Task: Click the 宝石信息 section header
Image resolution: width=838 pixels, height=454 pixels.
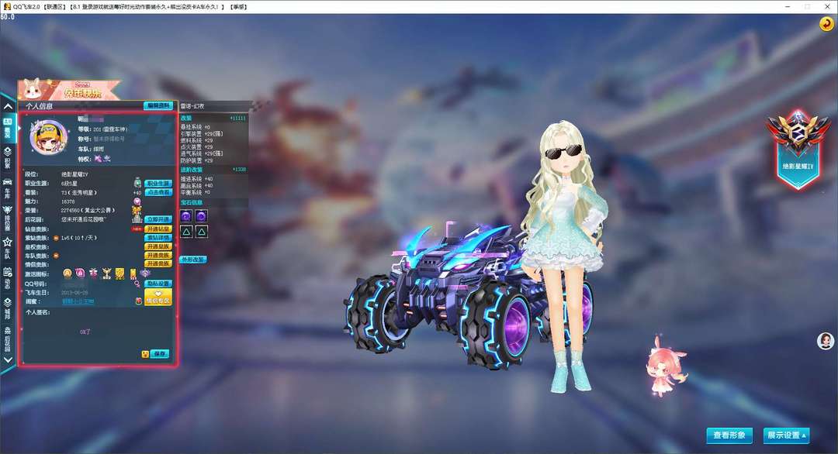Action: (192, 202)
